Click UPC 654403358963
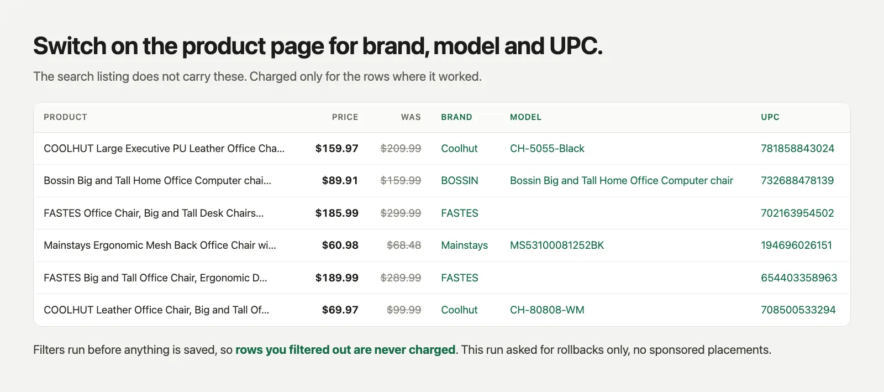 799,278
